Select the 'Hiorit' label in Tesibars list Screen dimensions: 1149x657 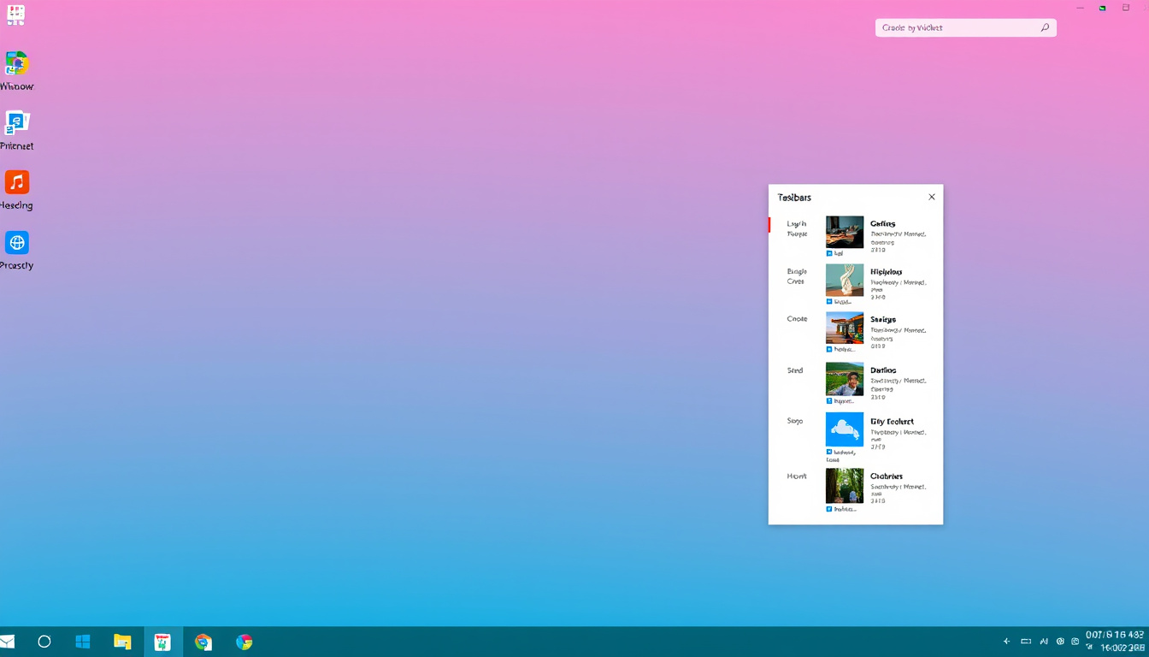[796, 476]
